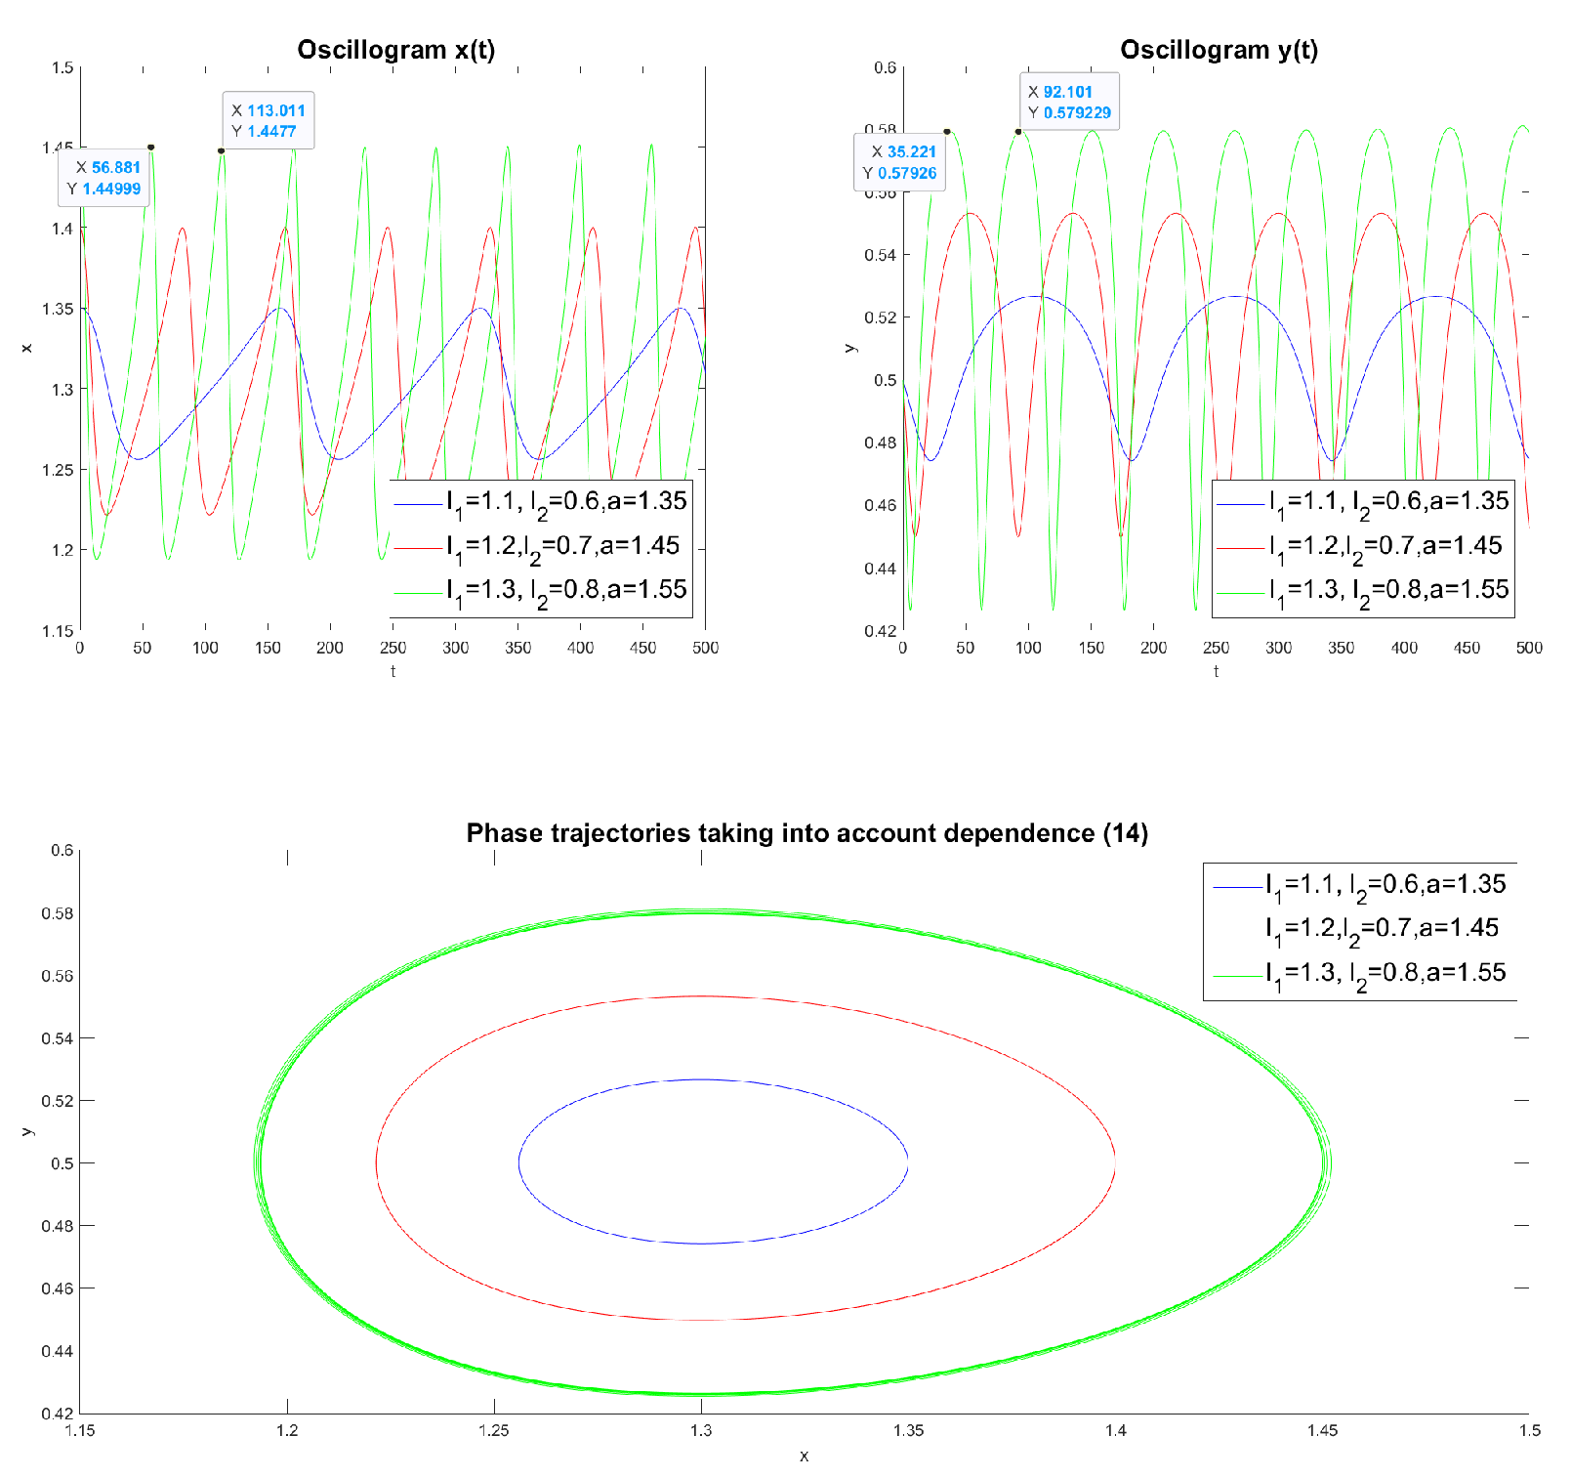Select the data tip with Y 0.57926

click(899, 163)
